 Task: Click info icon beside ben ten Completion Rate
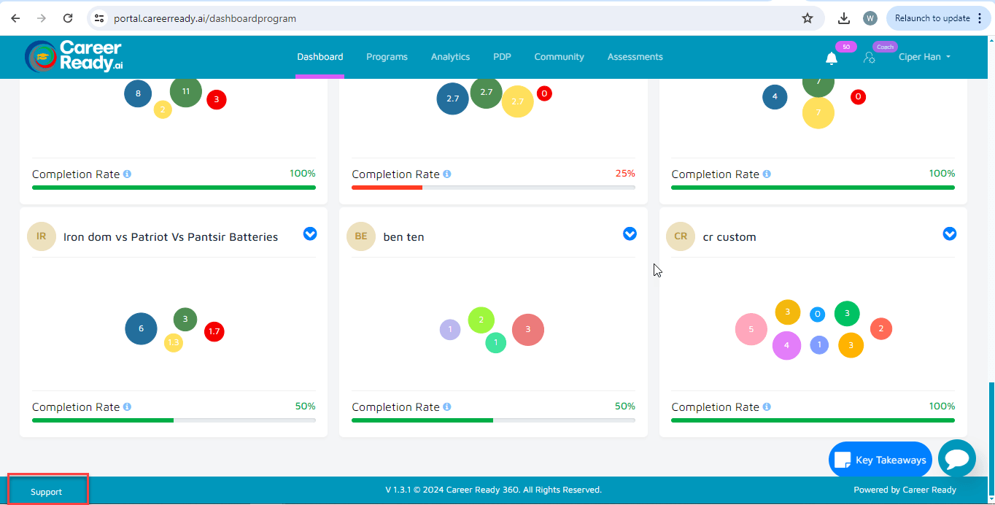[x=447, y=407]
